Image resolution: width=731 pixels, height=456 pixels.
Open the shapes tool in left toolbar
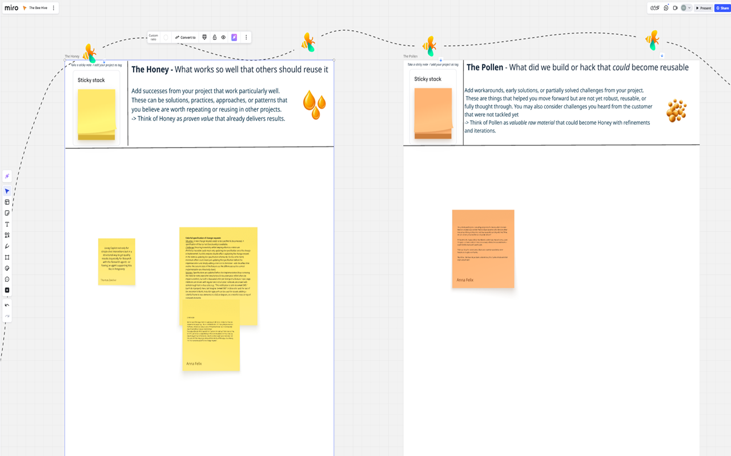tap(7, 235)
